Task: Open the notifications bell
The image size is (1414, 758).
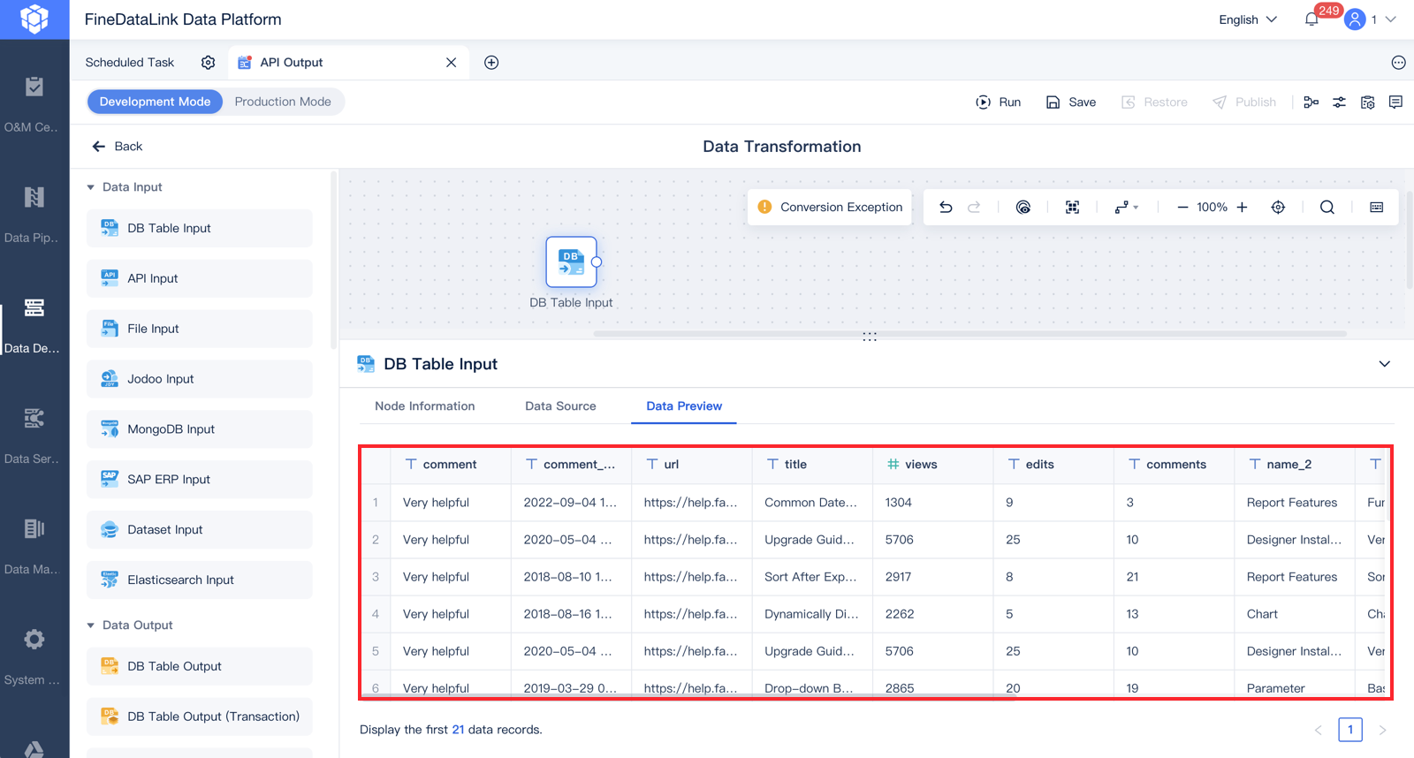Action: 1311,19
